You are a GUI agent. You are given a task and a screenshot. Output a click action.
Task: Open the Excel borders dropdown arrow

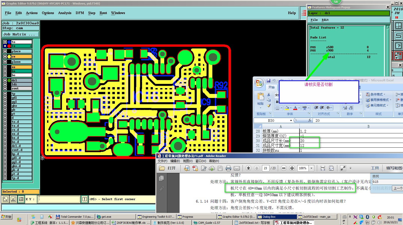(281, 108)
